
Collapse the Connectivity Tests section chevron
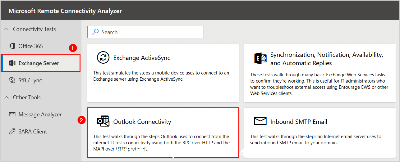7,29
